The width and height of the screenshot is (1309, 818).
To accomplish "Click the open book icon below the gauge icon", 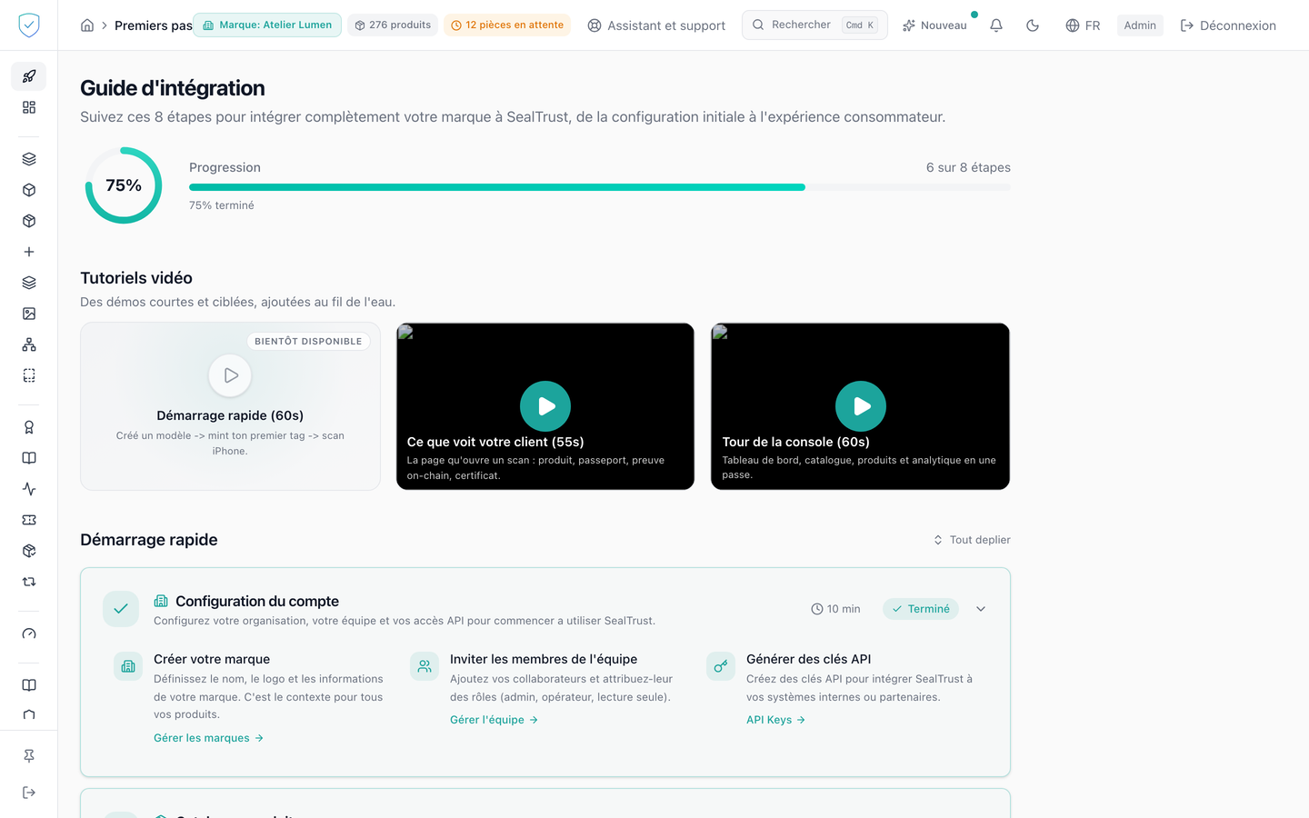I will (29, 685).
